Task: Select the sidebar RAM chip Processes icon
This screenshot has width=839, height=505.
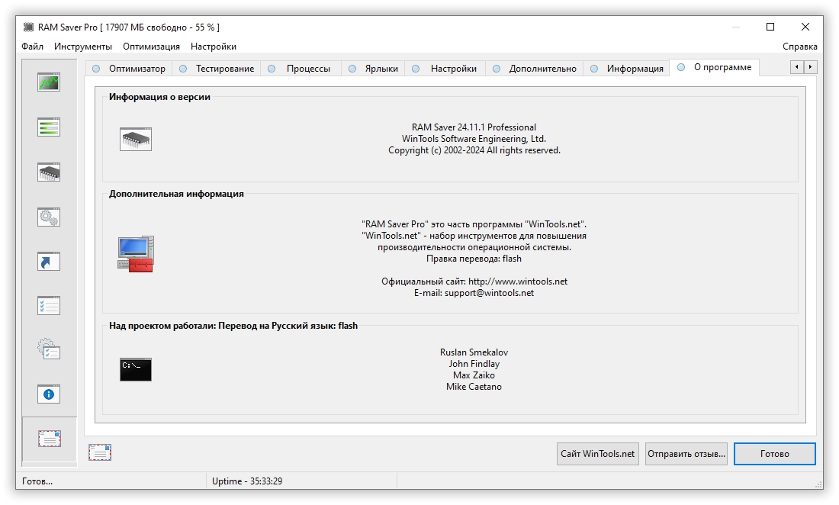Action: (x=49, y=172)
